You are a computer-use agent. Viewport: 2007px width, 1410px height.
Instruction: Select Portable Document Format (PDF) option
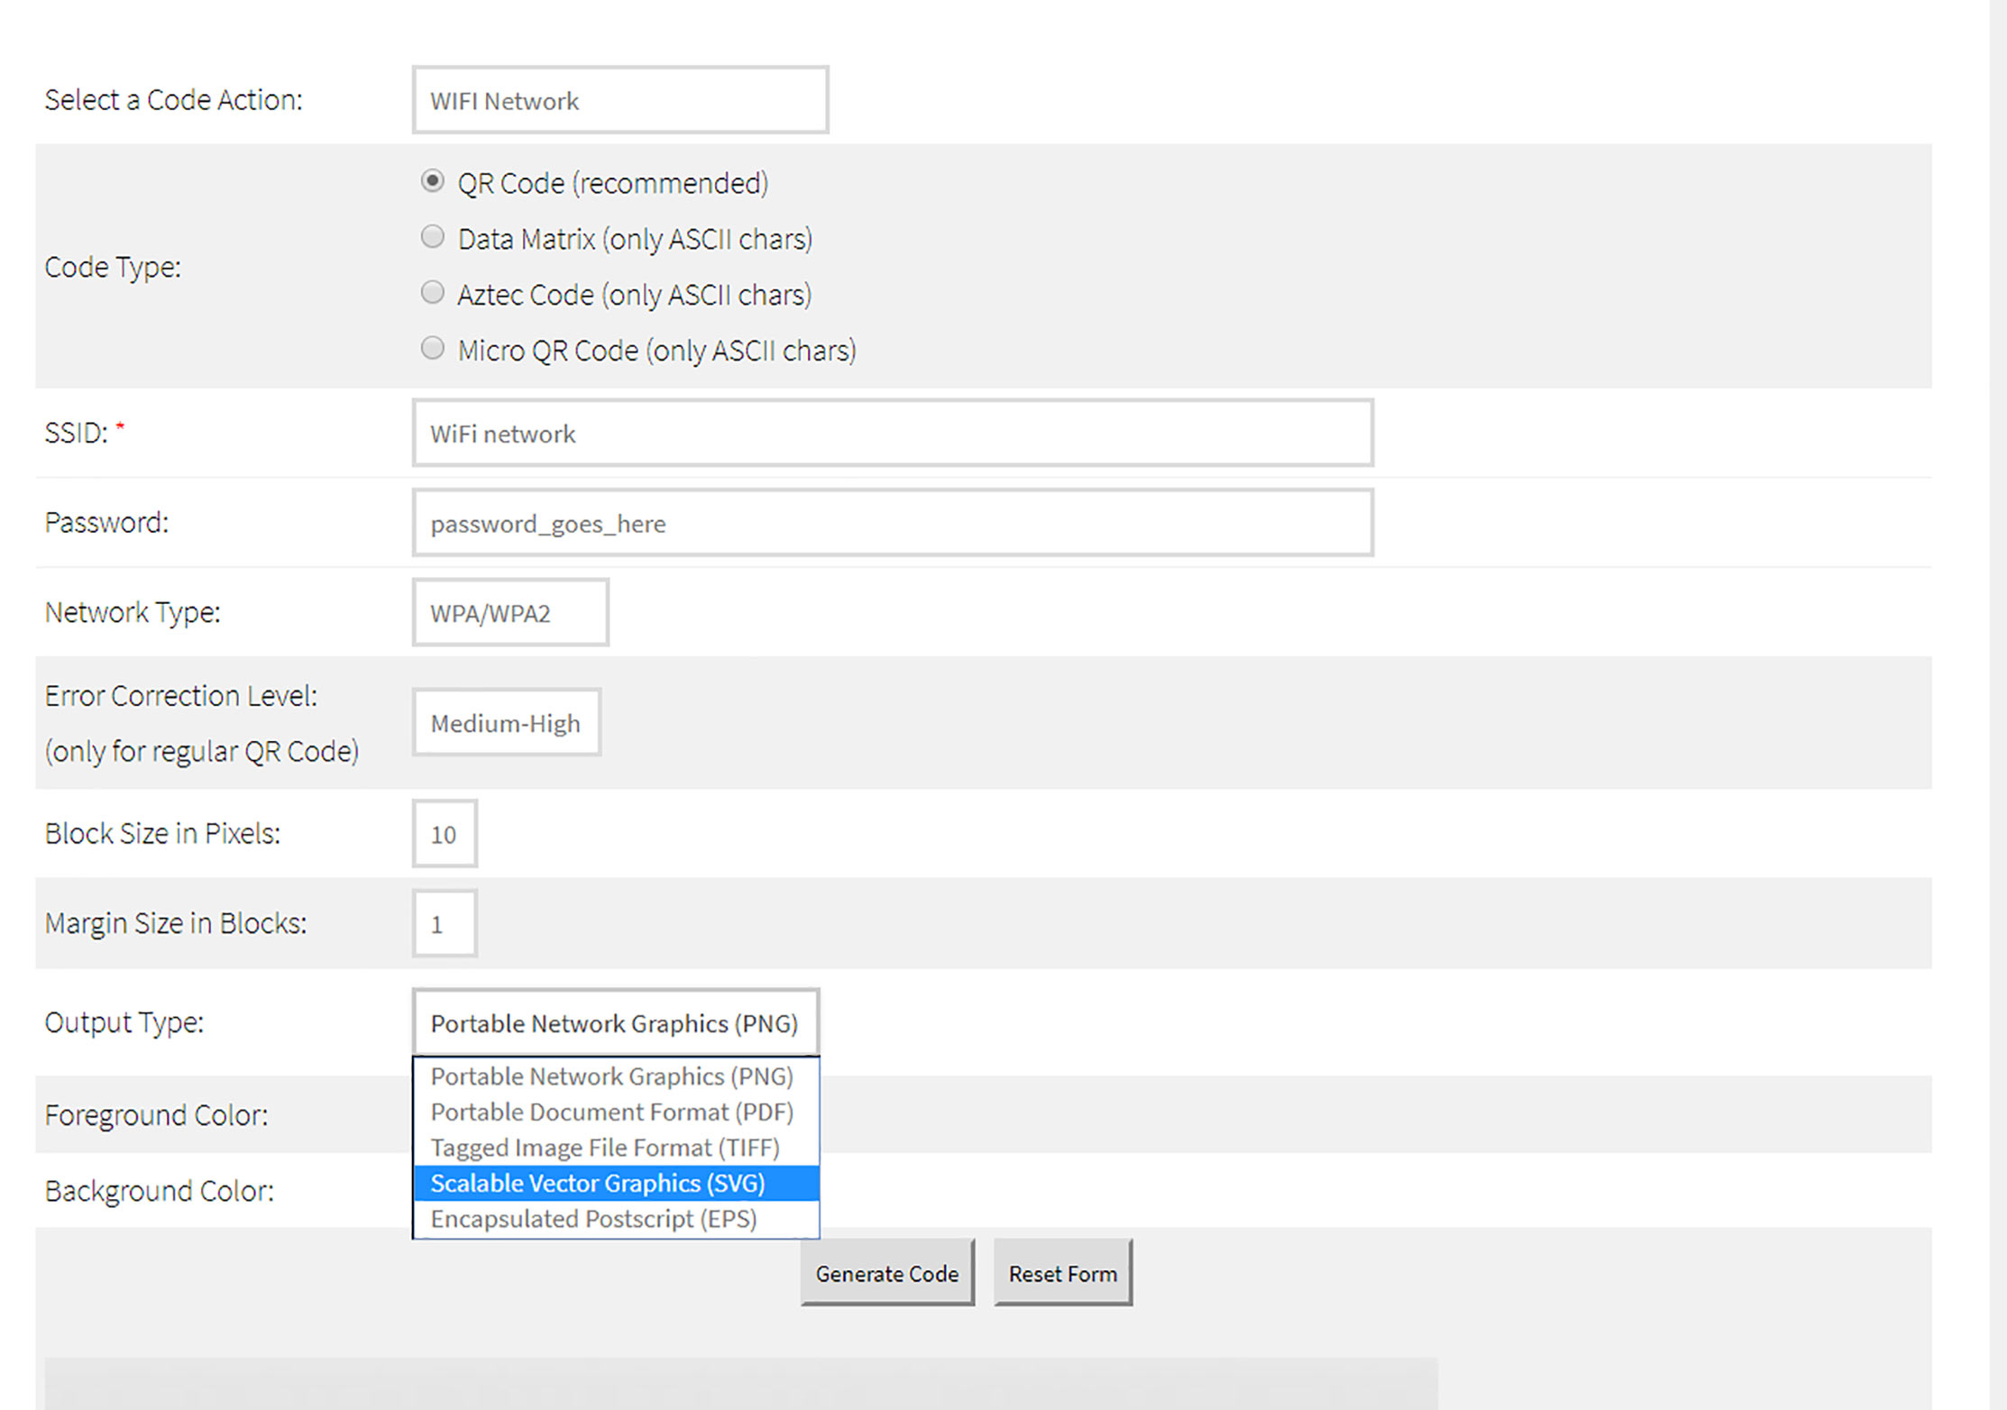pos(611,1112)
